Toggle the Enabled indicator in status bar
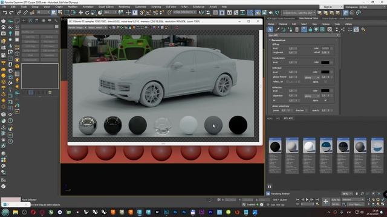Viewport: 387px width, 217px height. pos(258,204)
